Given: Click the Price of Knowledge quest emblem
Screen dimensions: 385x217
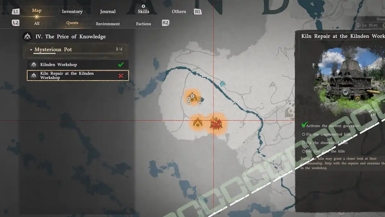Looking at the screenshot, I should 28,37.
